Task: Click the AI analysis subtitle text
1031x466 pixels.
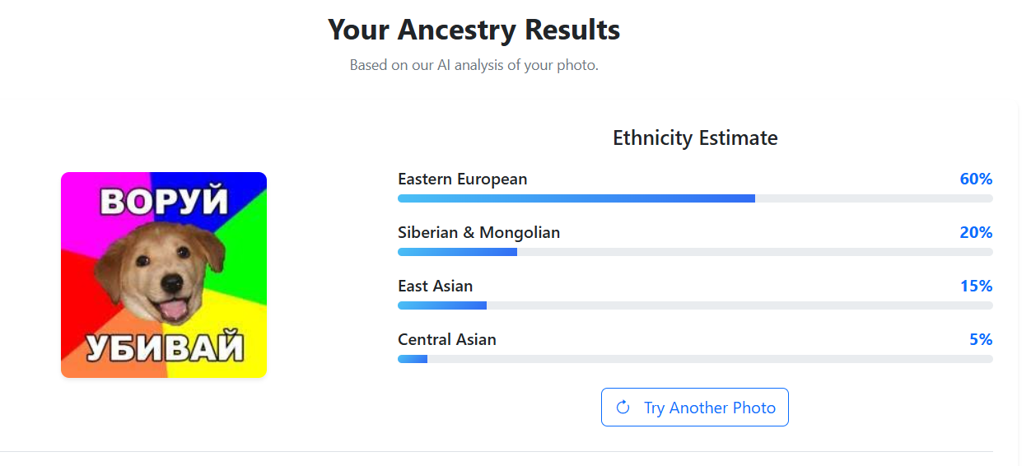Action: (x=474, y=65)
